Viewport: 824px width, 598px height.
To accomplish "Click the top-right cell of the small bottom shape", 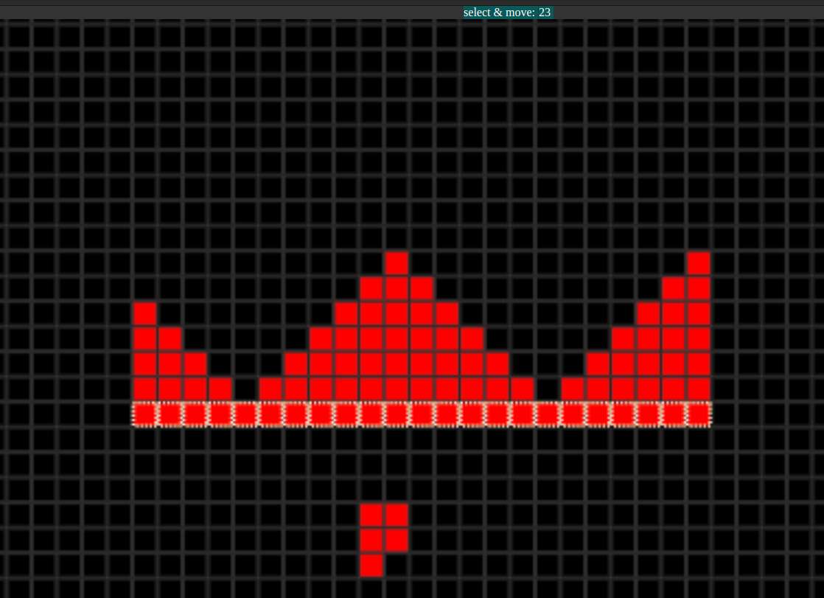I will (397, 515).
